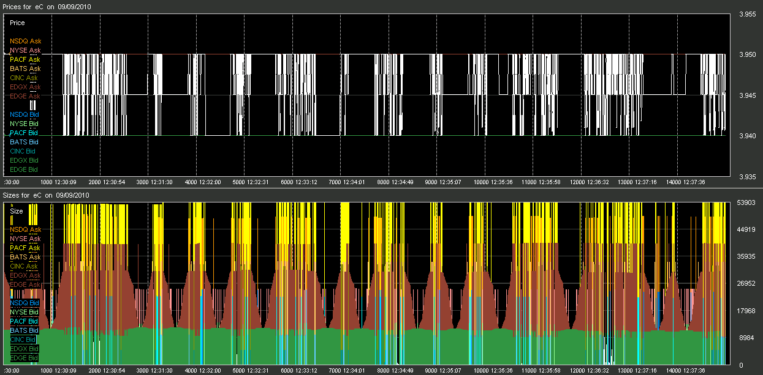Pick NYSE Ask legend entry in Sizes chart
The image size is (763, 375).
[x=25, y=239]
